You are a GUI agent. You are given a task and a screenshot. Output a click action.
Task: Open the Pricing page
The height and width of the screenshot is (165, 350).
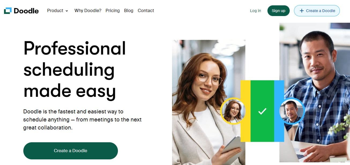click(x=113, y=11)
